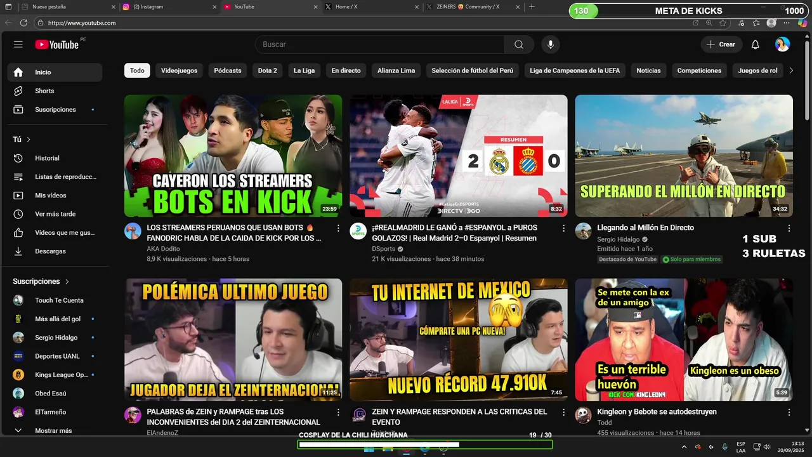The height and width of the screenshot is (457, 812).
Task: Open the Copilot icon in browser toolbar
Action: click(802, 23)
